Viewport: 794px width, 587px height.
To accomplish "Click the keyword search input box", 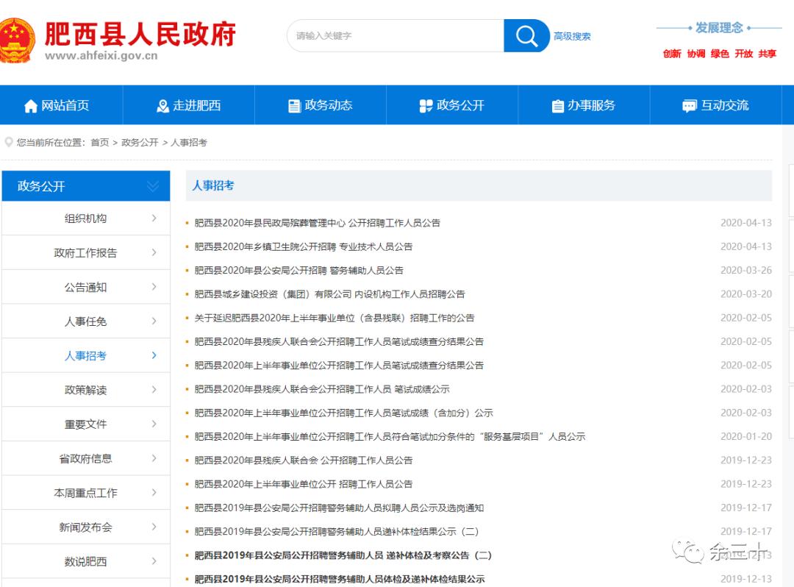I will pos(390,35).
